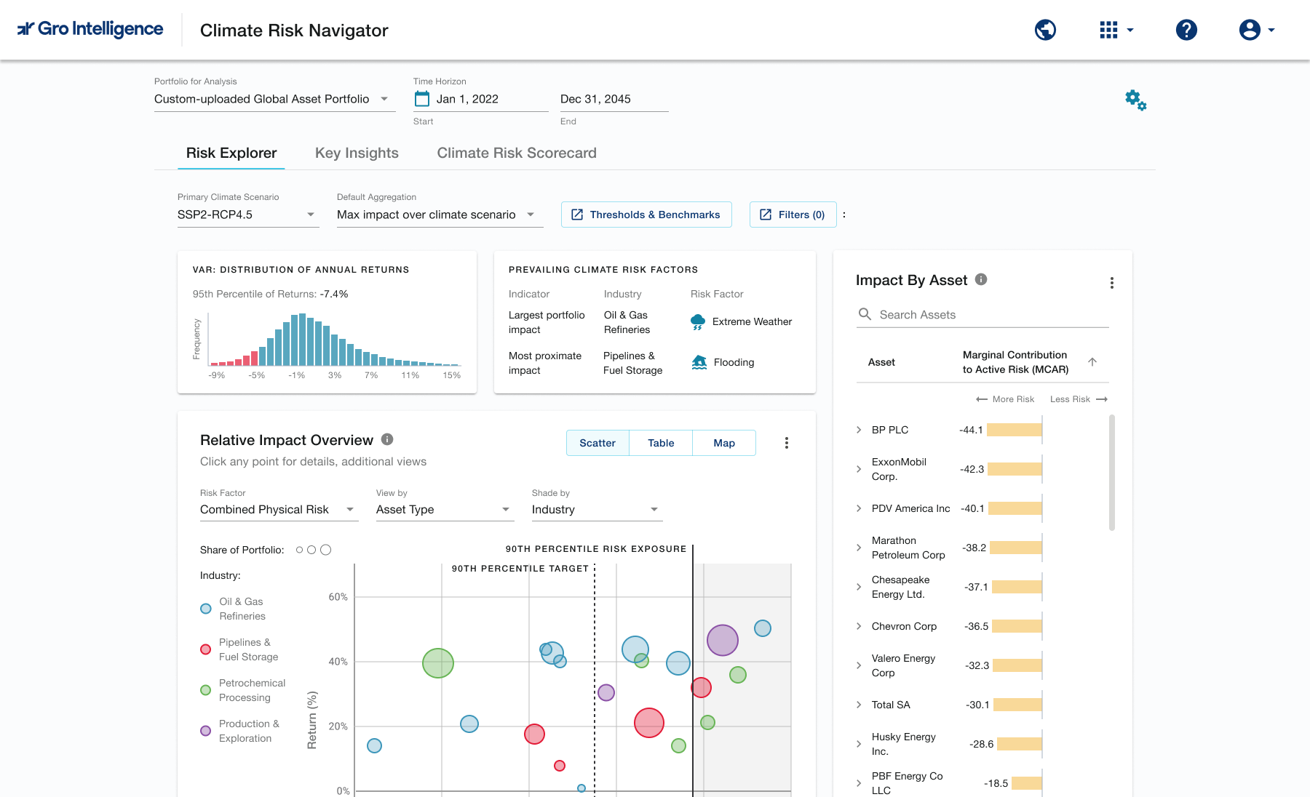Toggle Petrochemical Processing legend entry
Screen dimensions: 1310x797
coord(243,690)
